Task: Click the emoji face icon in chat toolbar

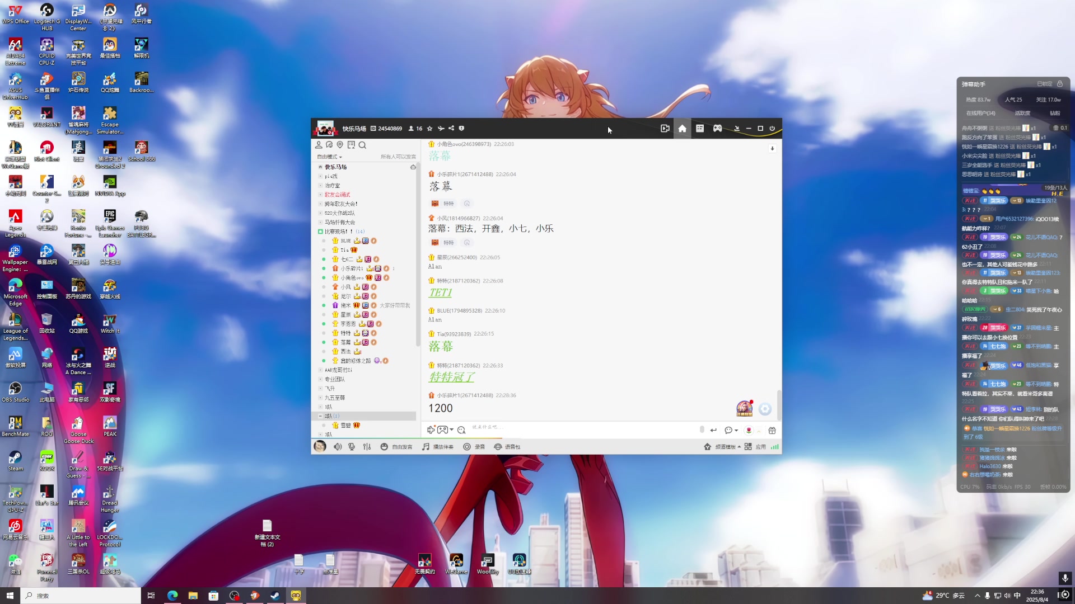Action: click(461, 430)
